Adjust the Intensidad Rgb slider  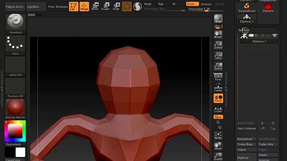pos(165,9)
